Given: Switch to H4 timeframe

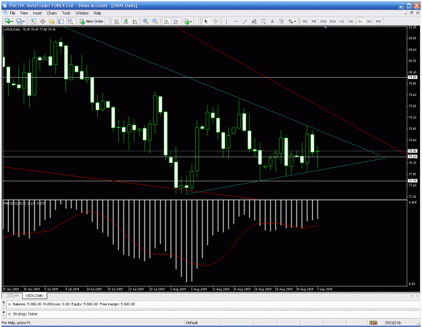Looking at the screenshot, I should pyautogui.click(x=351, y=21).
